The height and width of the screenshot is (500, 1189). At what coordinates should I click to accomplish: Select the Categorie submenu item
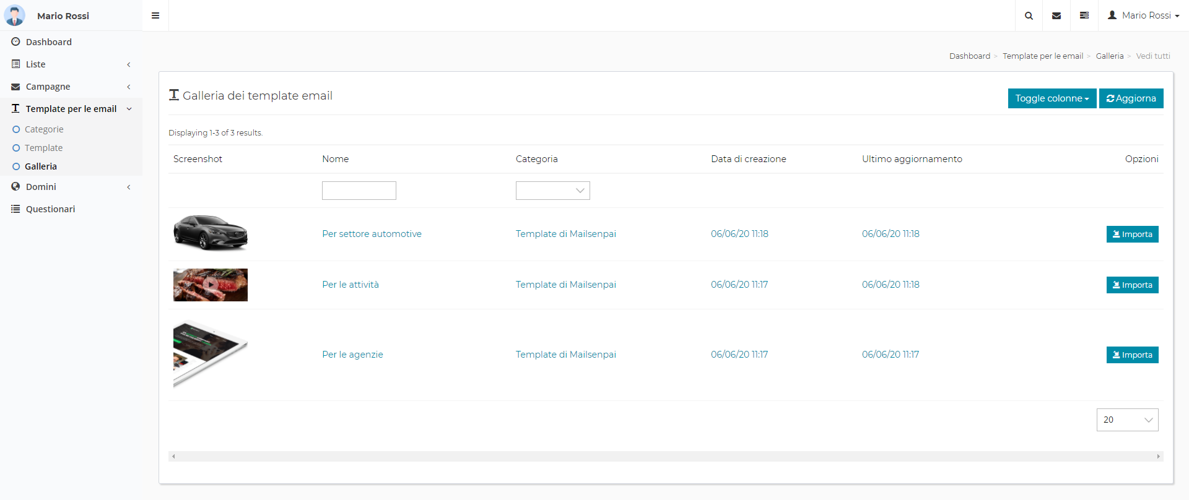(x=44, y=129)
